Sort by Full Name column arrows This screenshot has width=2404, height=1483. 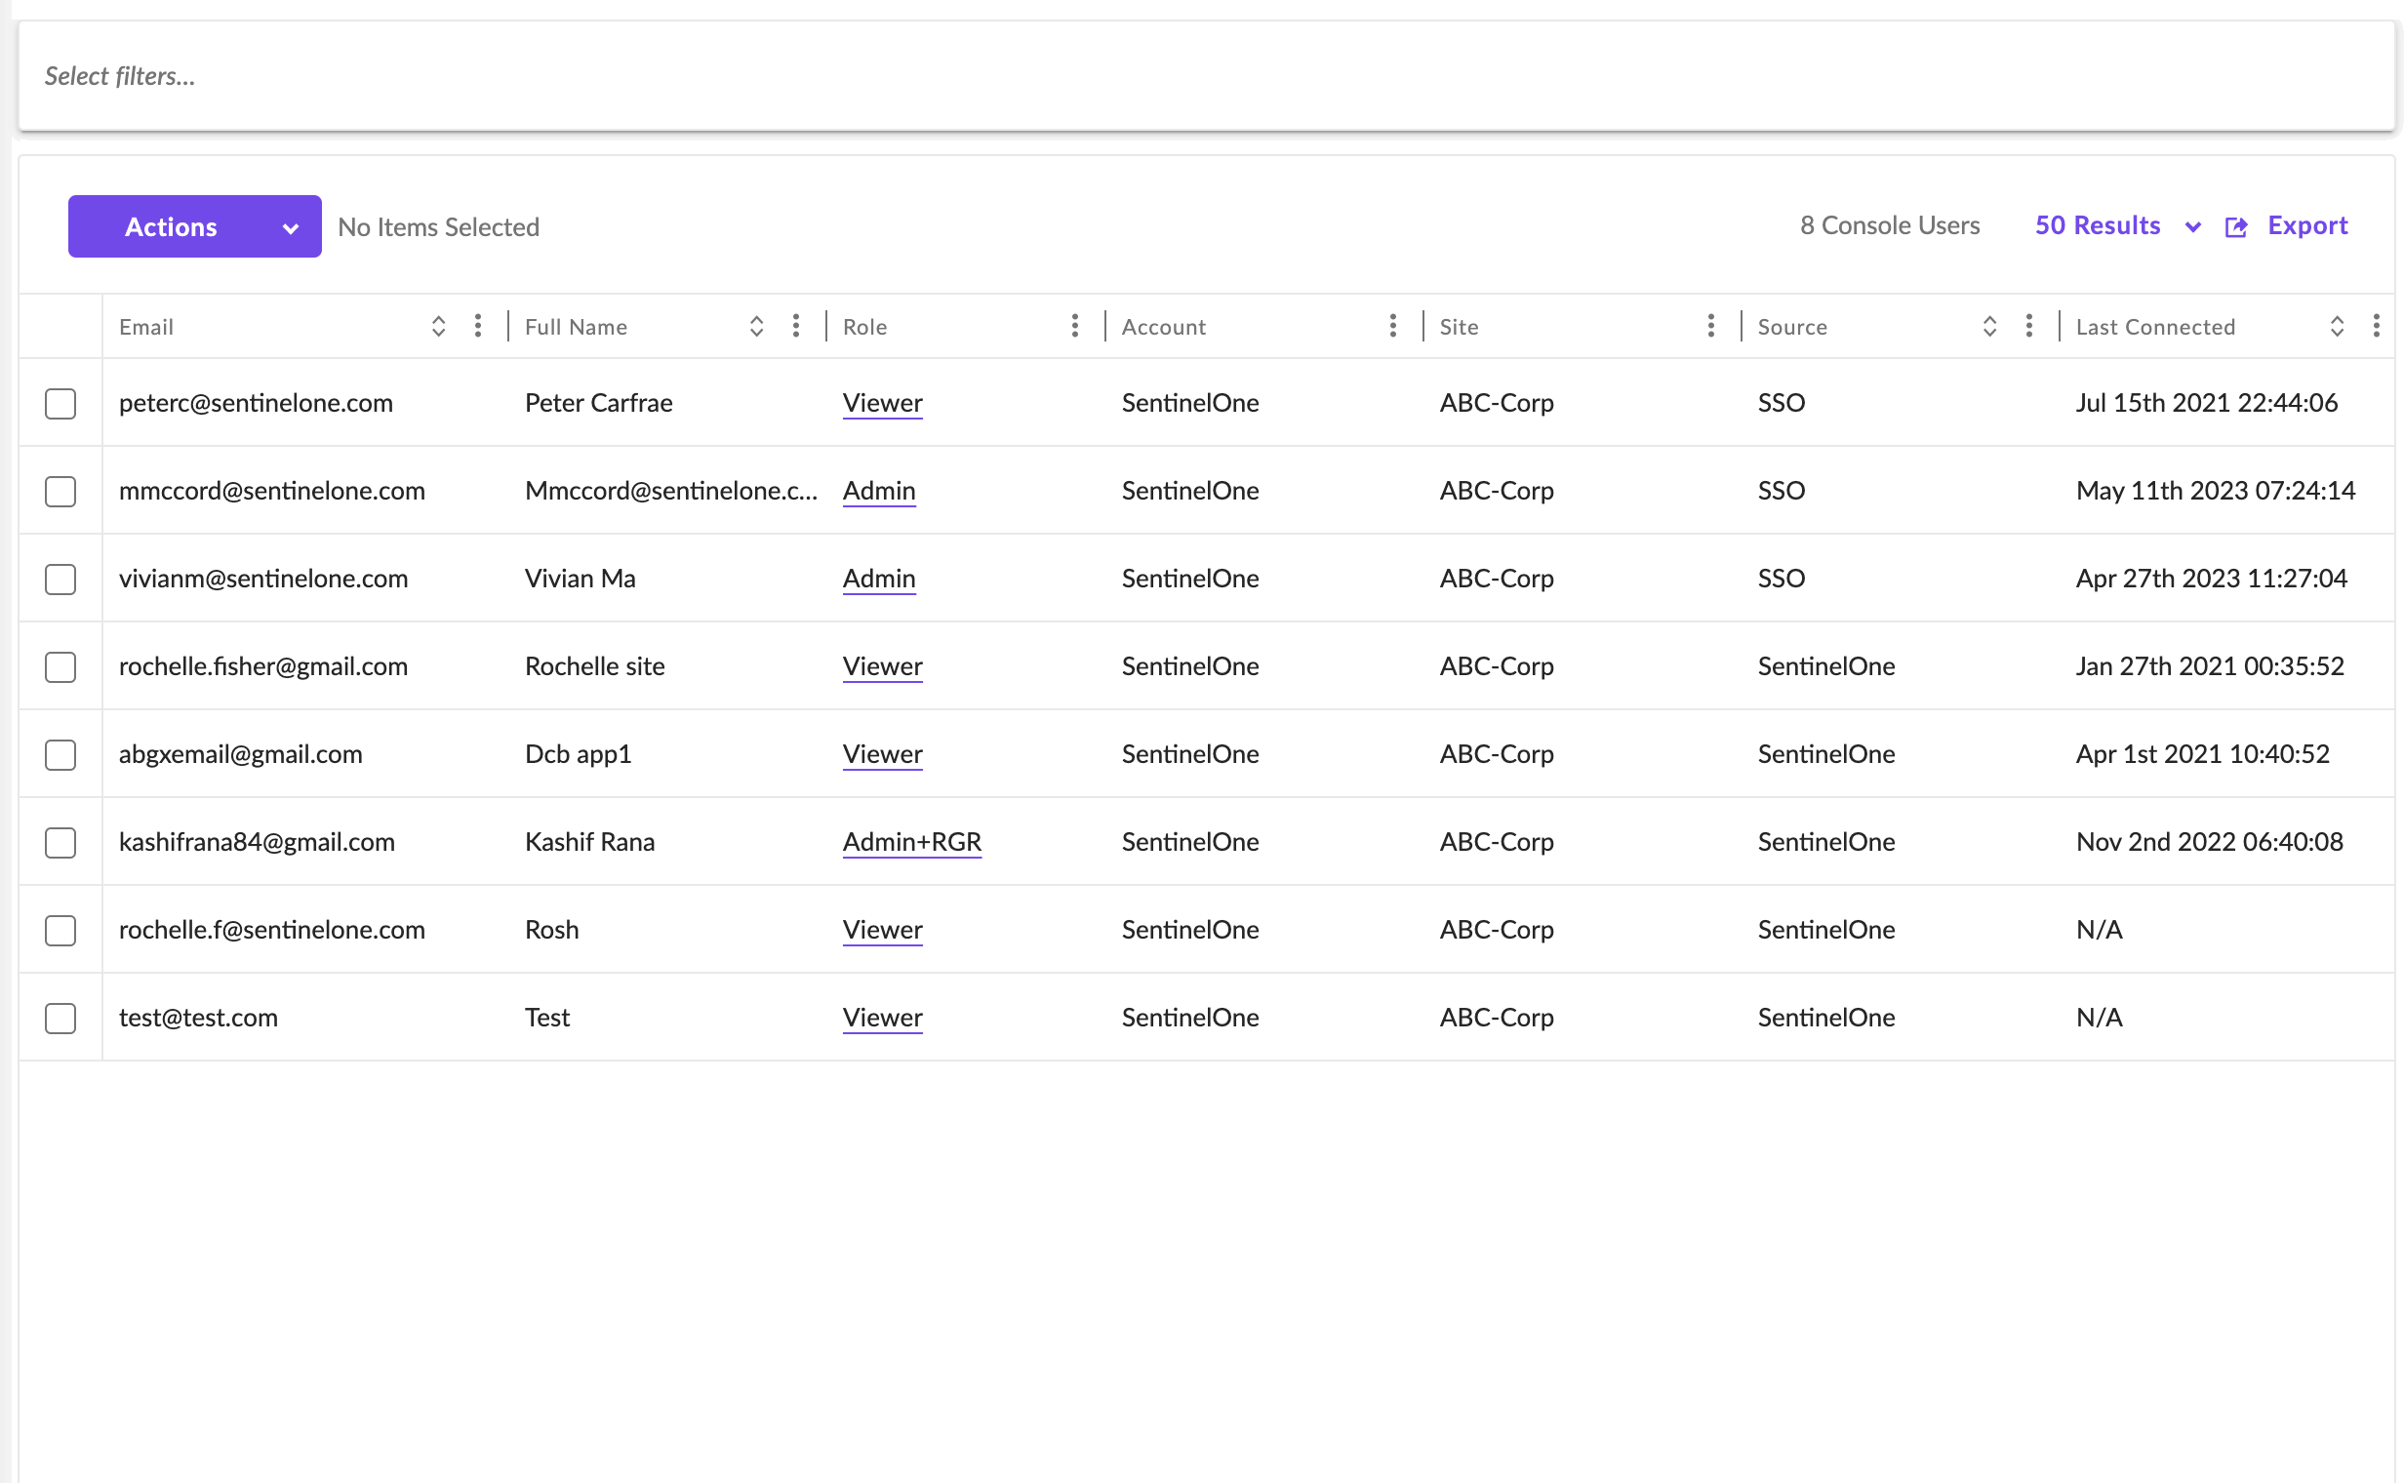point(756,327)
